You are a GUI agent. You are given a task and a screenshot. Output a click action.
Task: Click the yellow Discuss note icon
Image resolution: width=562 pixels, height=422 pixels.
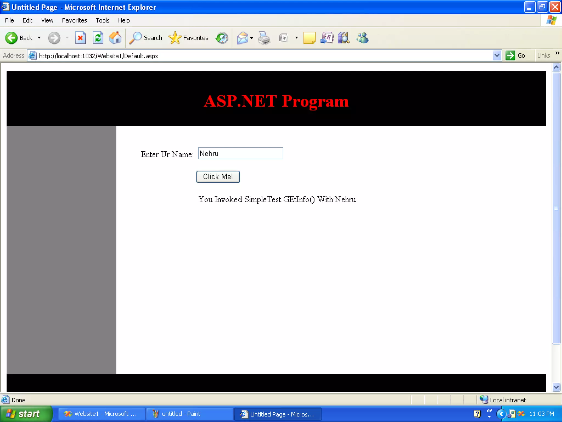tap(309, 38)
